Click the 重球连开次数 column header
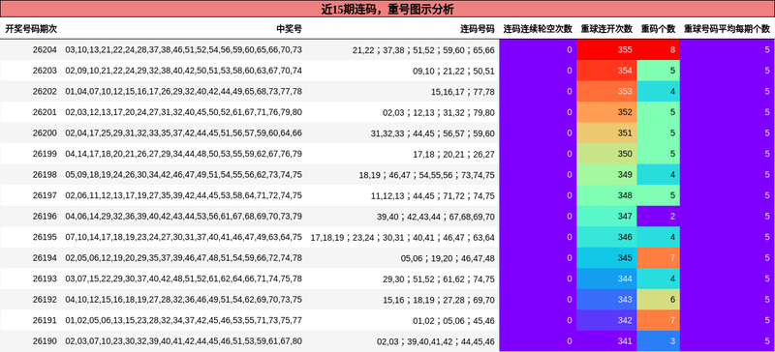Screen dimensions: 775x352 pyautogui.click(x=606, y=29)
